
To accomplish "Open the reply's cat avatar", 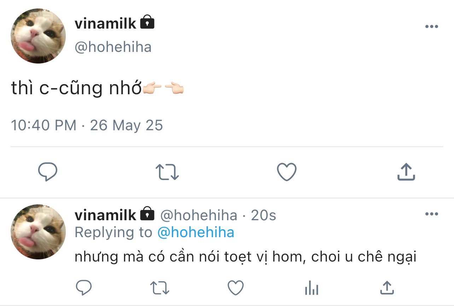I will pyautogui.click(x=38, y=232).
